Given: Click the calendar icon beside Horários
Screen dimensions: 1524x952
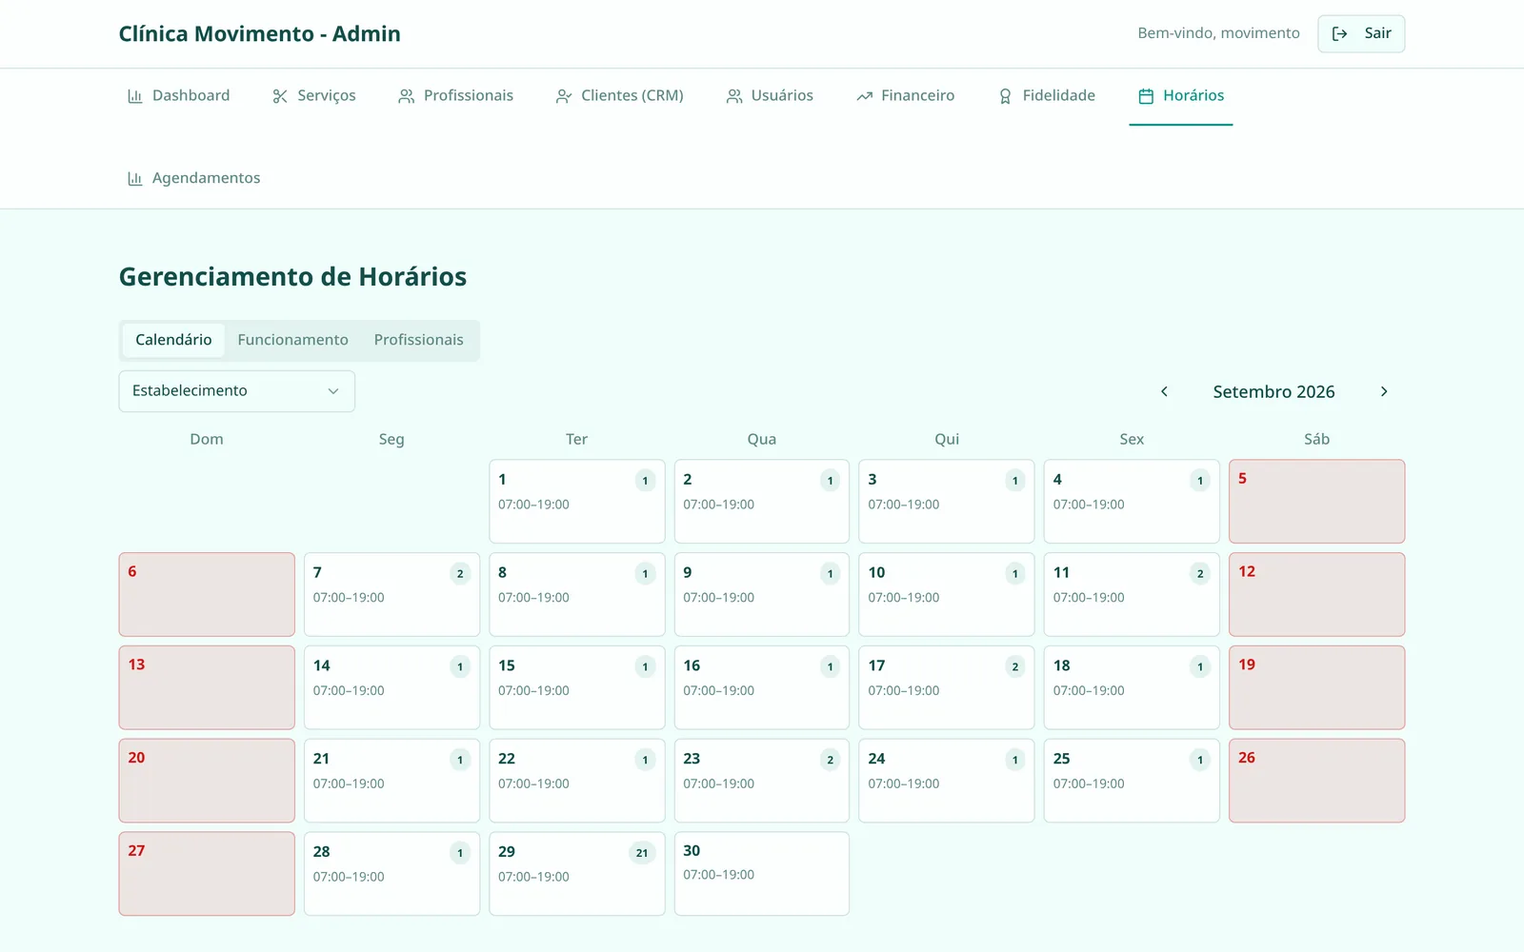Looking at the screenshot, I should (x=1147, y=96).
